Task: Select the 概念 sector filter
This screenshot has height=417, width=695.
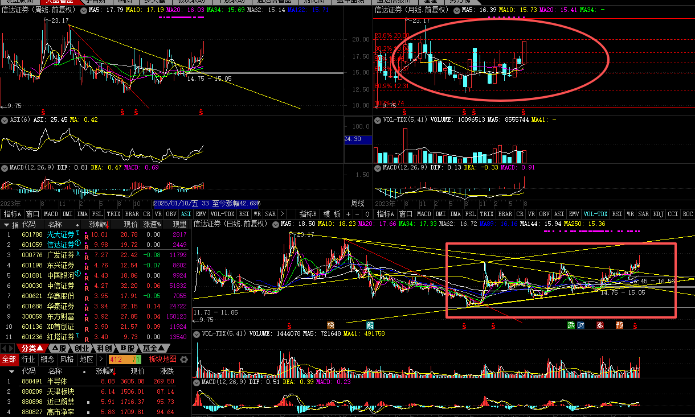Action: 47,360
